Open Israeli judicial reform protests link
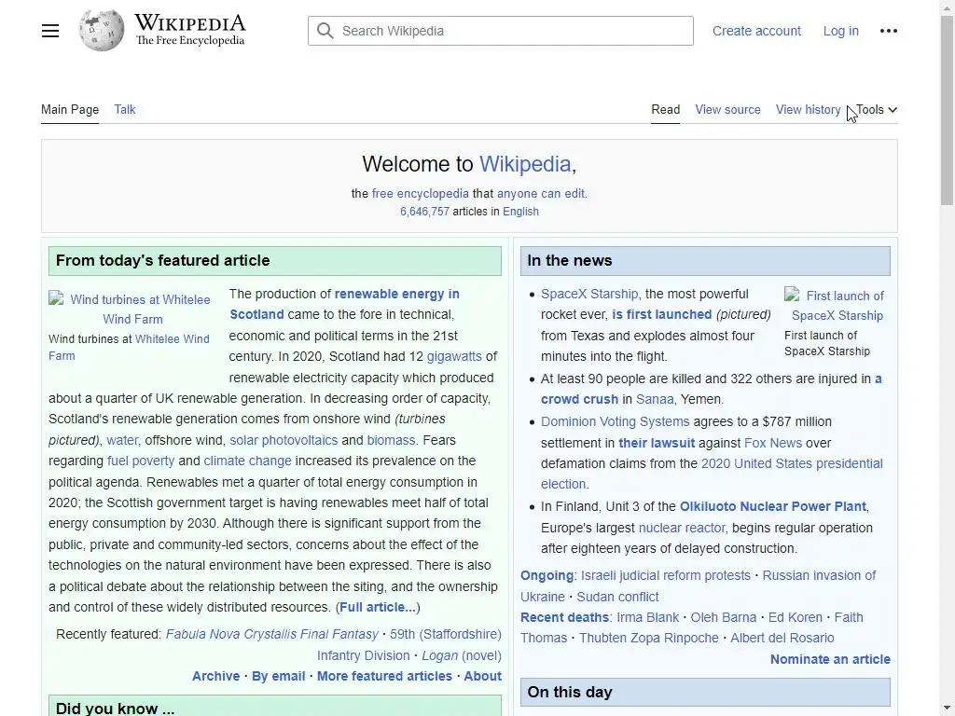Viewport: 955px width, 716px height. pyautogui.click(x=665, y=576)
